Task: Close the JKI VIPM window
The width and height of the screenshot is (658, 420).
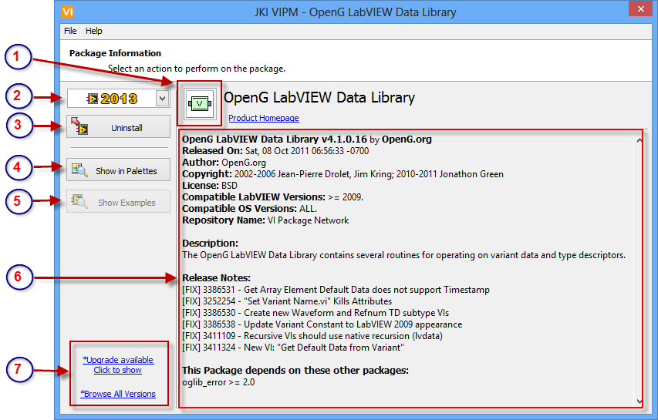Action: tap(638, 11)
